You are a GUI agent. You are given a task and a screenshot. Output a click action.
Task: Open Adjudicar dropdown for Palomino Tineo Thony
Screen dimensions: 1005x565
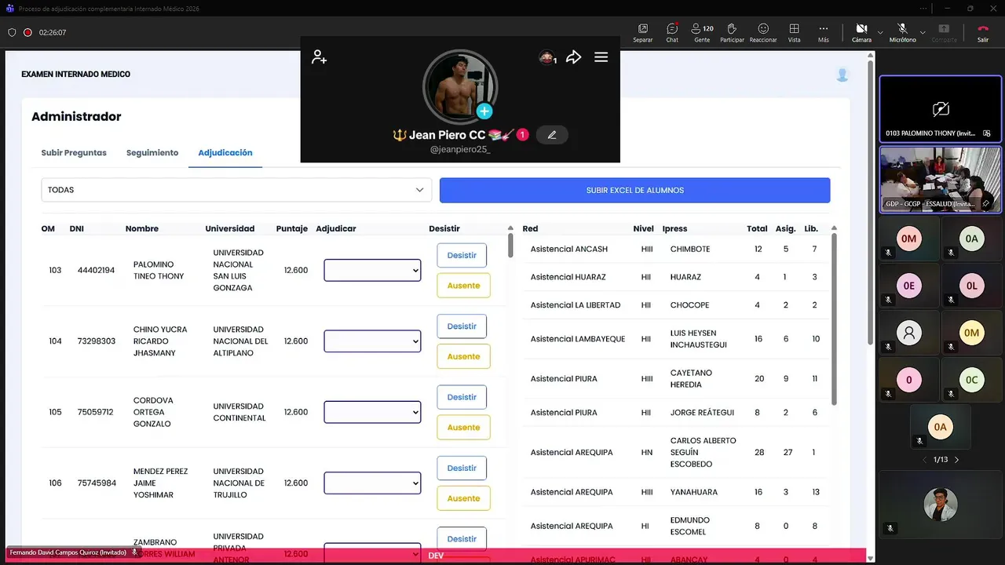(372, 270)
